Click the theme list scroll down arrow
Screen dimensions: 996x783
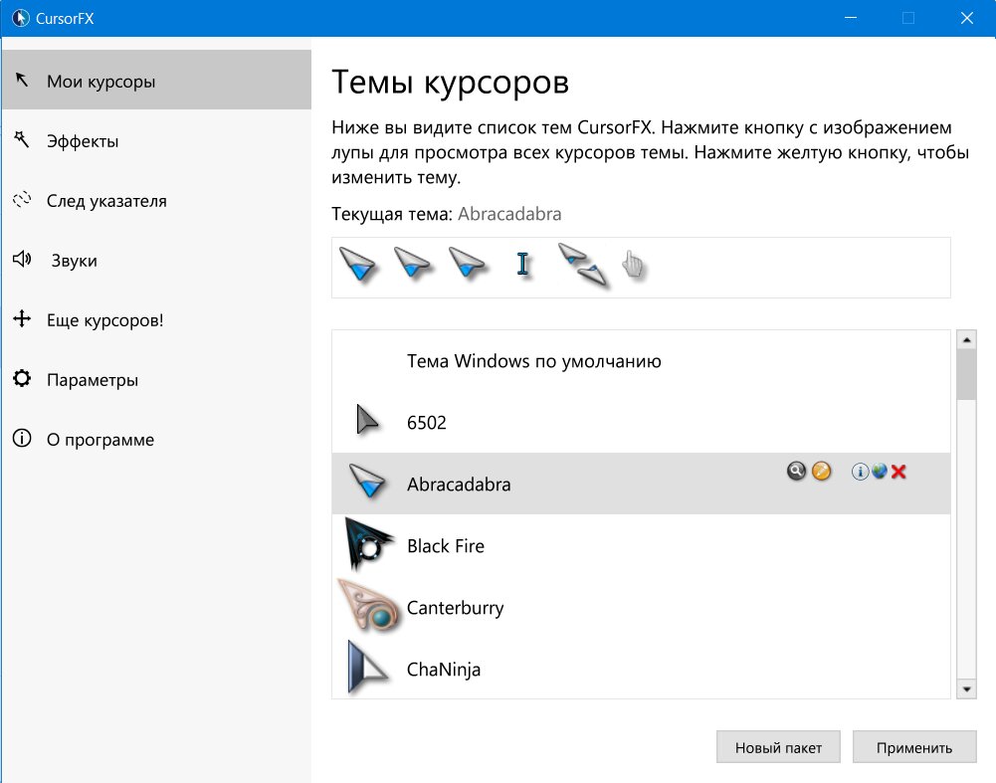[x=966, y=689]
